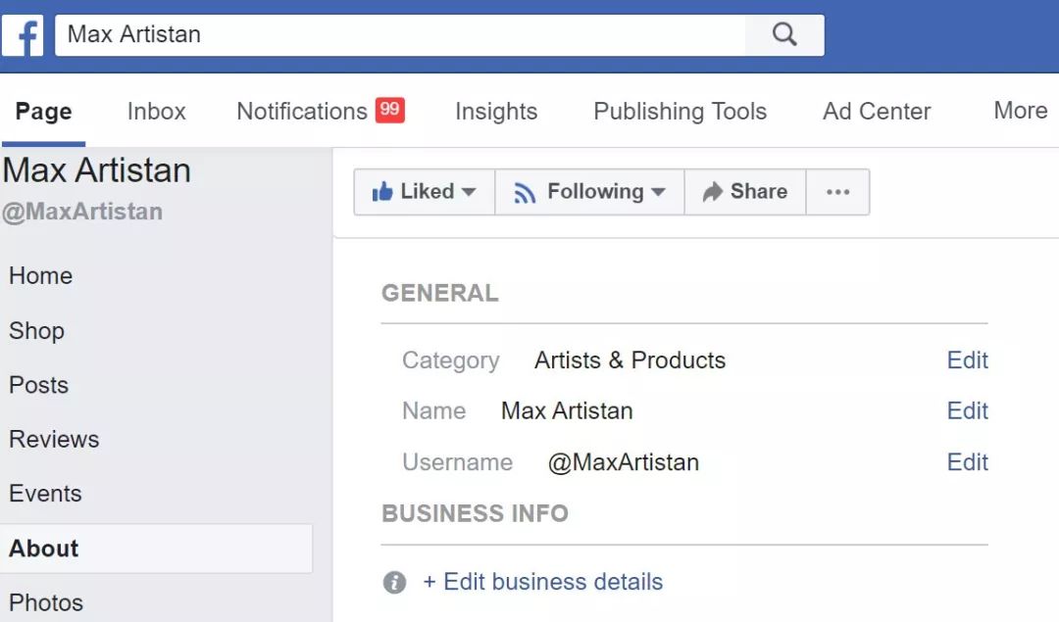Expand the Following dropdown
Image resolution: width=1059 pixels, height=622 pixels.
tap(590, 192)
